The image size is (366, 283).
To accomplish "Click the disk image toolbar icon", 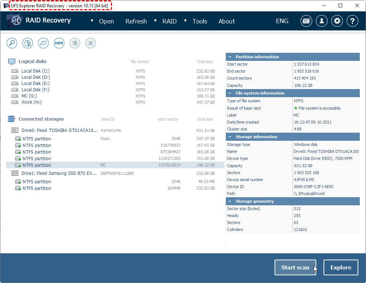I will tap(44, 43).
